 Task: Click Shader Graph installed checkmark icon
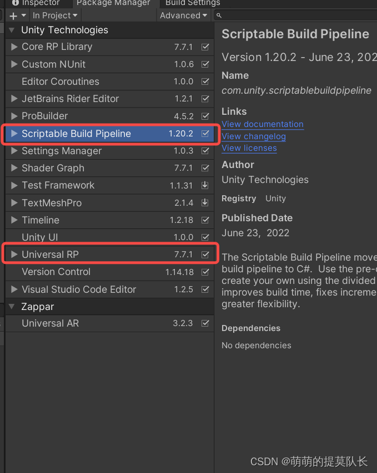pos(205,167)
